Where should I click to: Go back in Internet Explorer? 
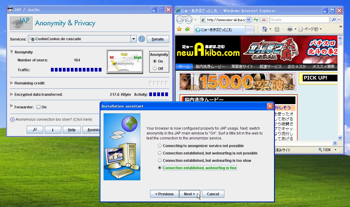[x=180, y=20]
